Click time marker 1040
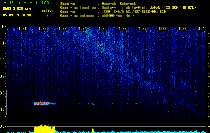 coord(202,28)
